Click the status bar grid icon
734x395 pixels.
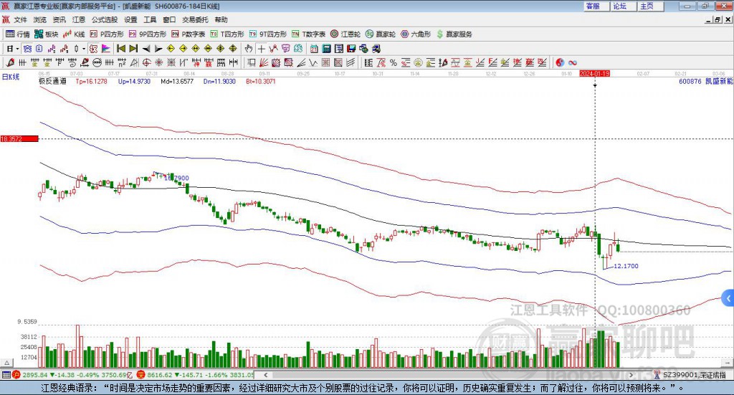(6, 375)
